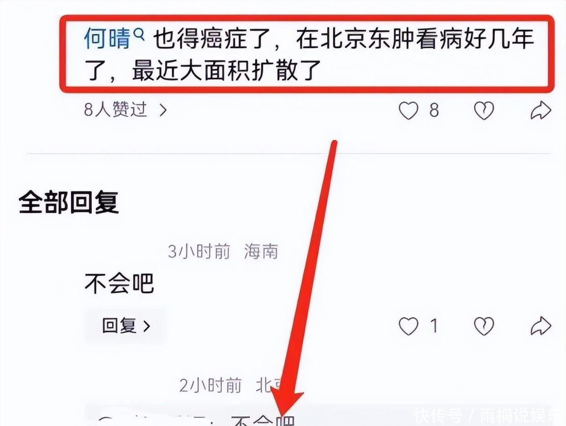Expand the 8人赞过 likes list
This screenshot has width=566, height=426.
[125, 110]
